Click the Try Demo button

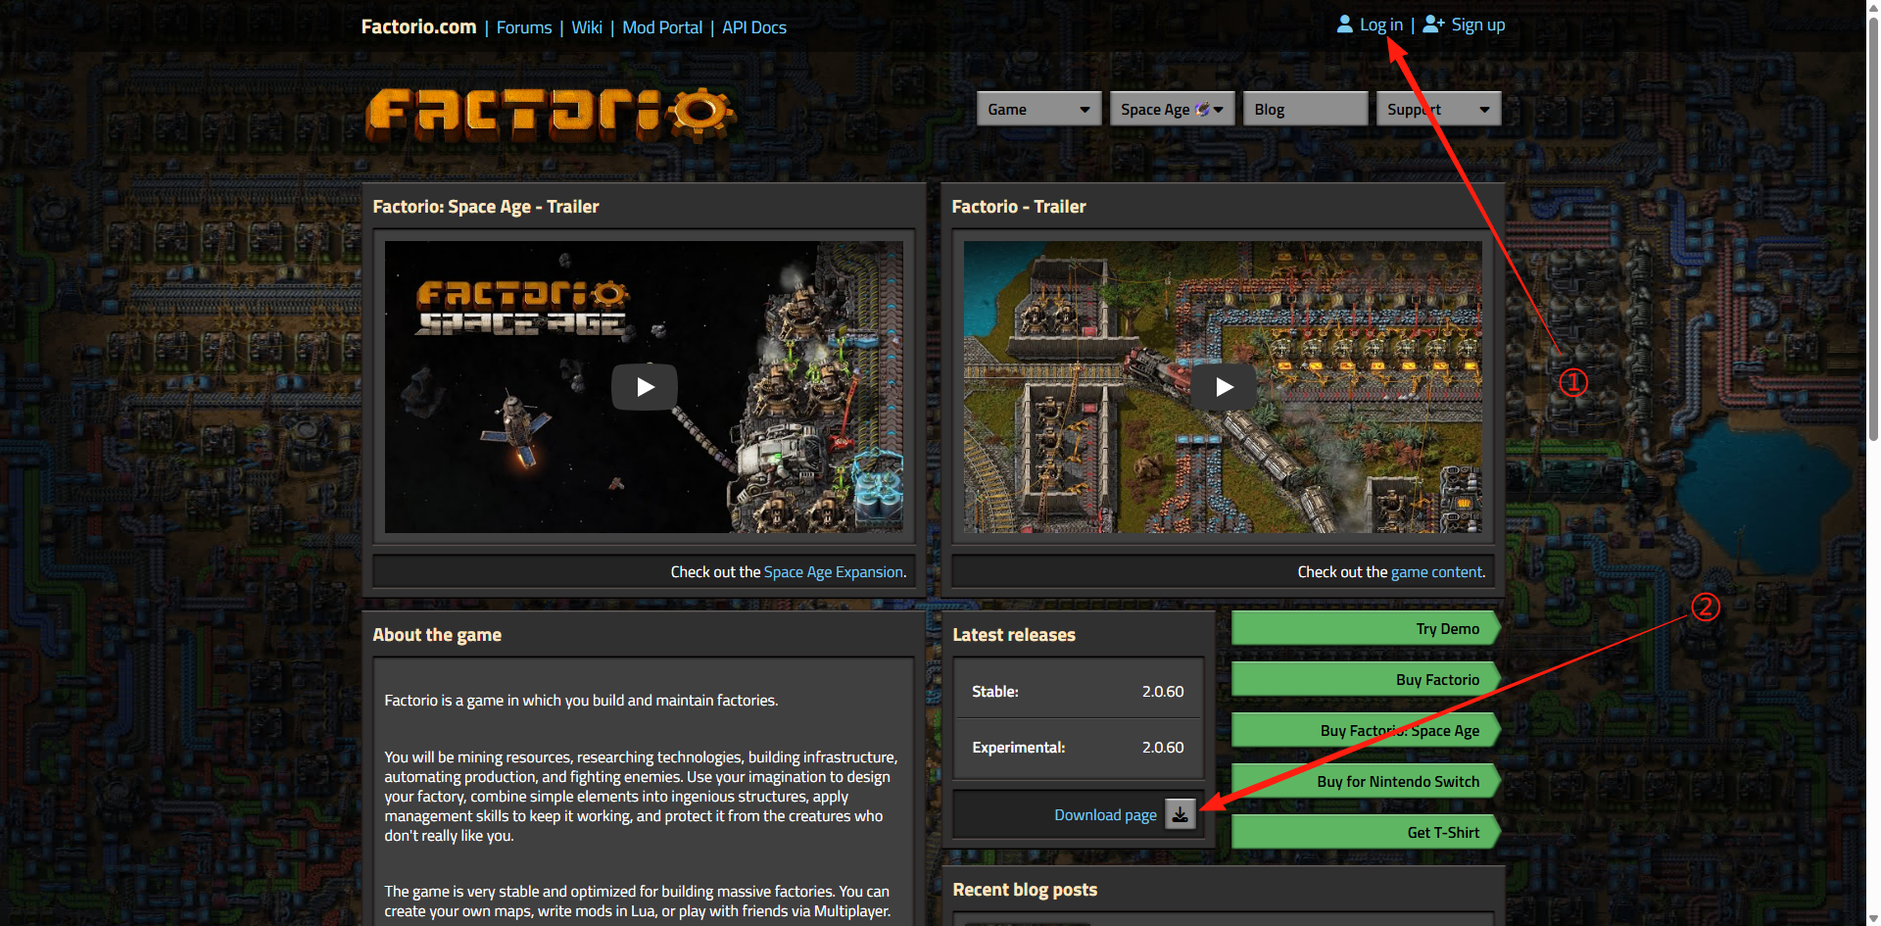click(1366, 628)
